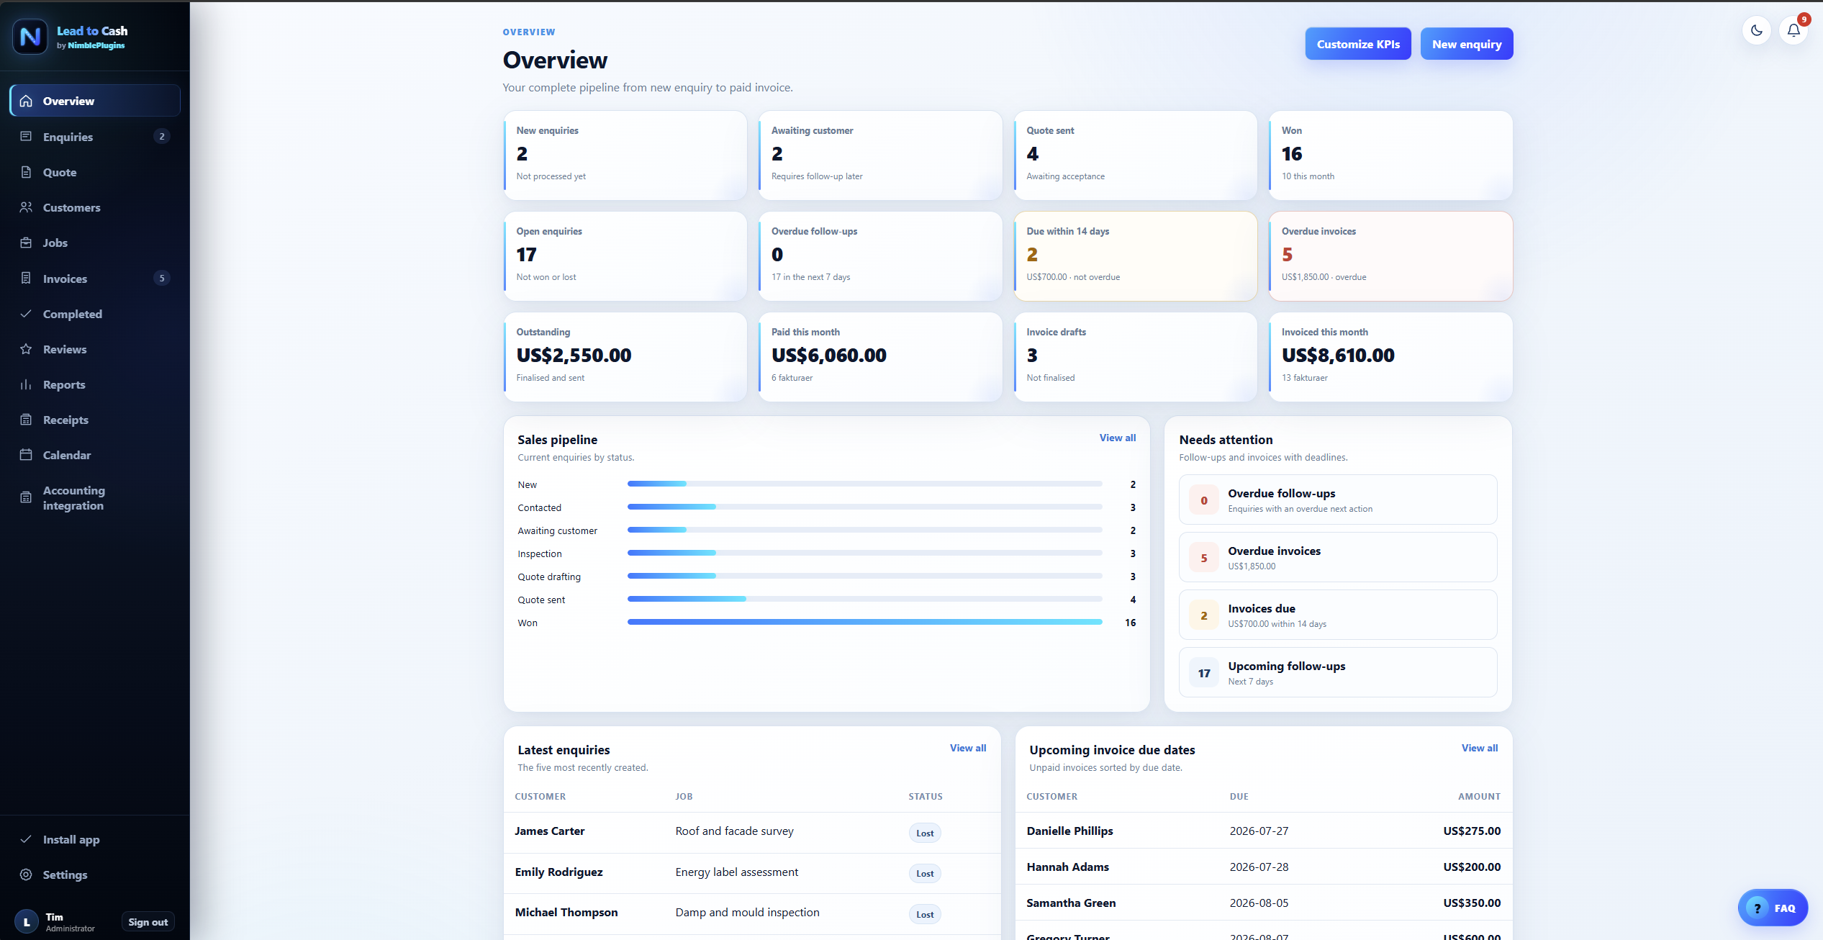Open the Reports section
The height and width of the screenshot is (940, 1823).
(95, 384)
